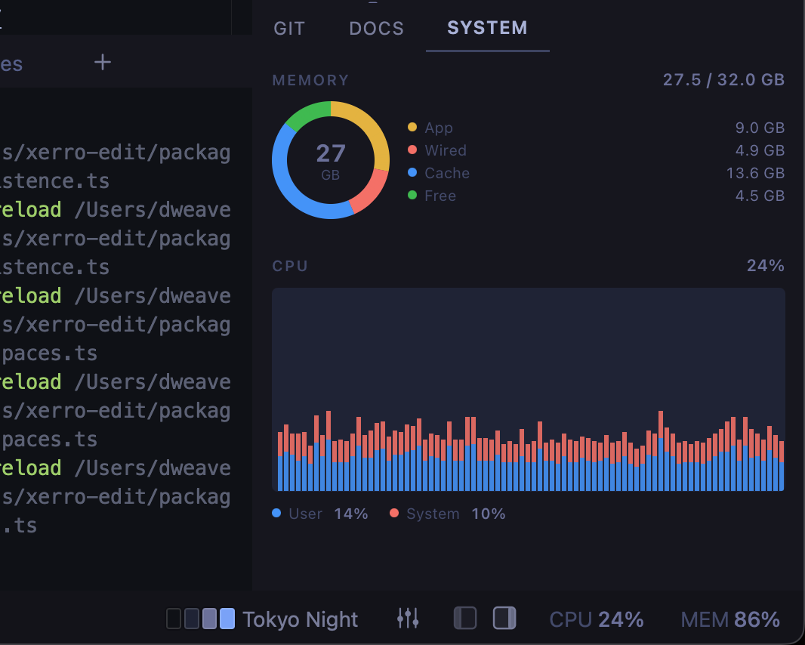Click the 4.9 GB Wired value
Screen dimensions: 805x645
pos(760,150)
